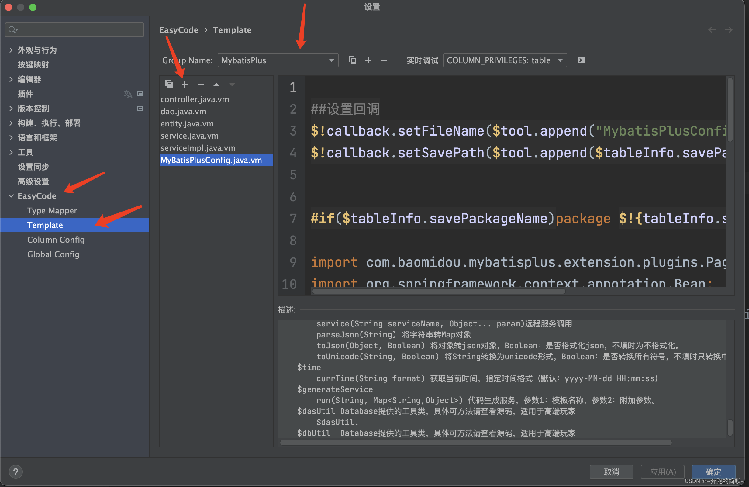
Task: Expand the 版本控制 settings node
Action: coord(11,108)
